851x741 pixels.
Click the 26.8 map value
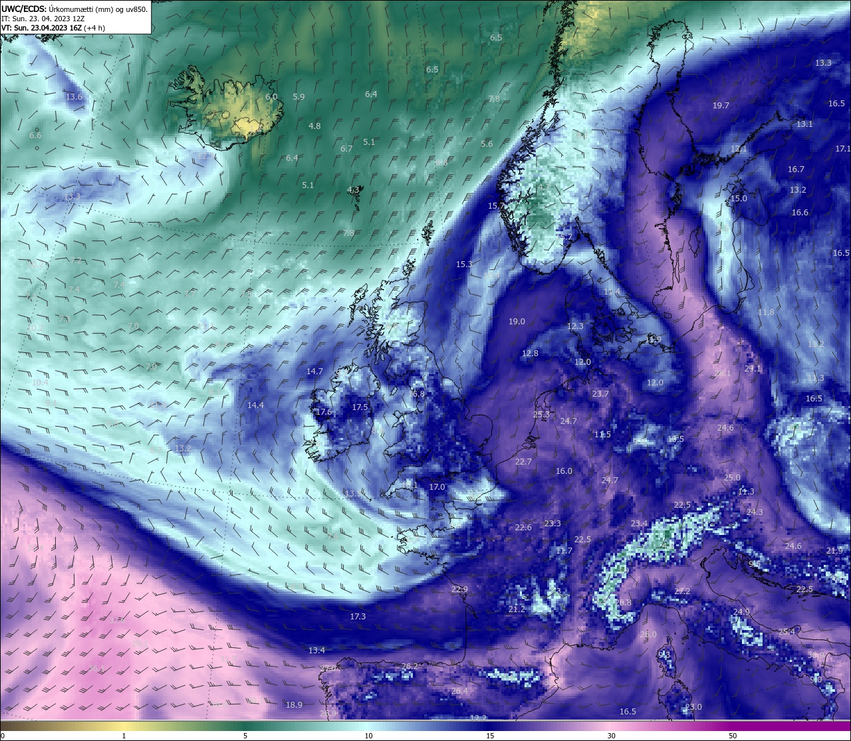[623, 603]
